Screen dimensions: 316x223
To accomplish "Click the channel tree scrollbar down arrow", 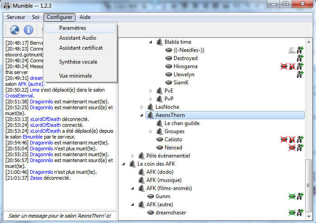I will tap(309, 217).
